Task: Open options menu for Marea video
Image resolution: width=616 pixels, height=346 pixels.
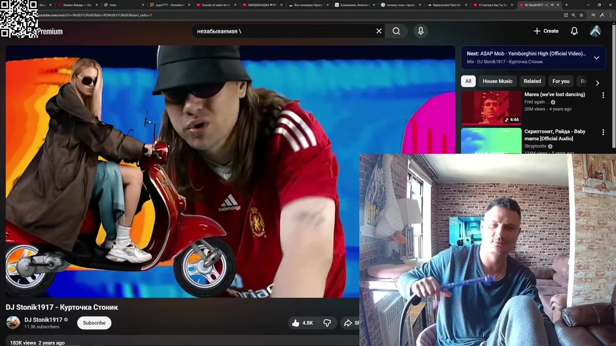Action: [603, 95]
